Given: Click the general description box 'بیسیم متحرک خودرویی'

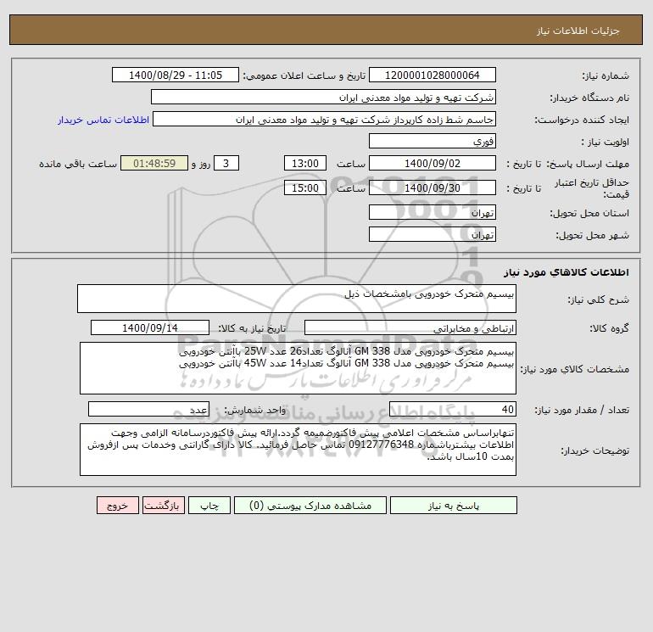Looking at the screenshot, I should (x=297, y=299).
